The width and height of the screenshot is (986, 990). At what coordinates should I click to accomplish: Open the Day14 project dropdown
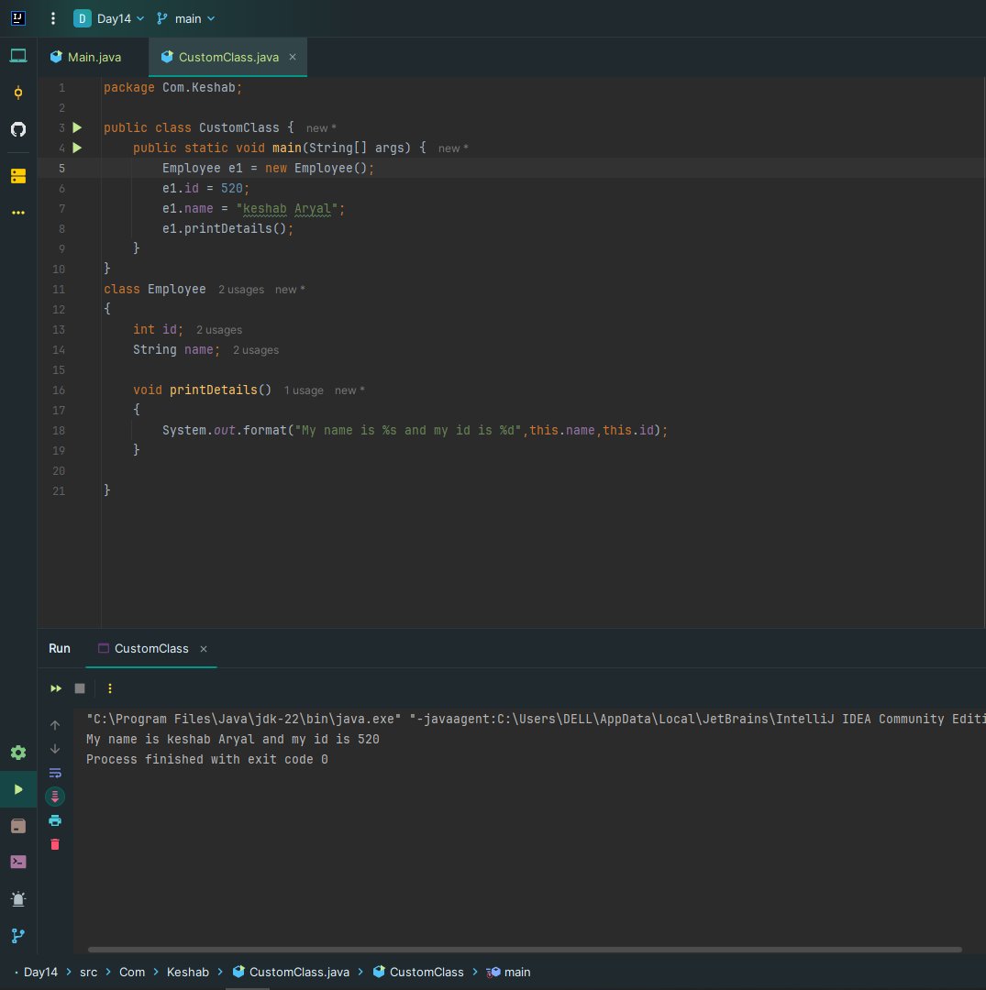(x=108, y=18)
